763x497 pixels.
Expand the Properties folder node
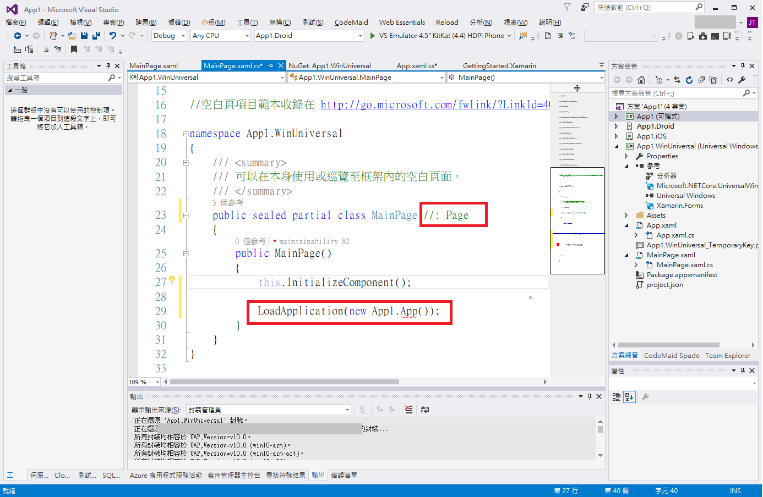click(x=626, y=156)
